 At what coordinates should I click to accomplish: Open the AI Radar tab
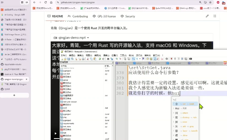(15, 39)
